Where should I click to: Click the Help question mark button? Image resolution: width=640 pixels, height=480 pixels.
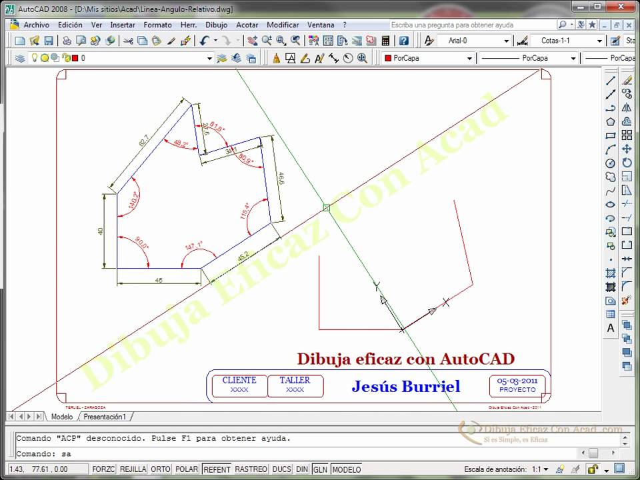tap(404, 41)
